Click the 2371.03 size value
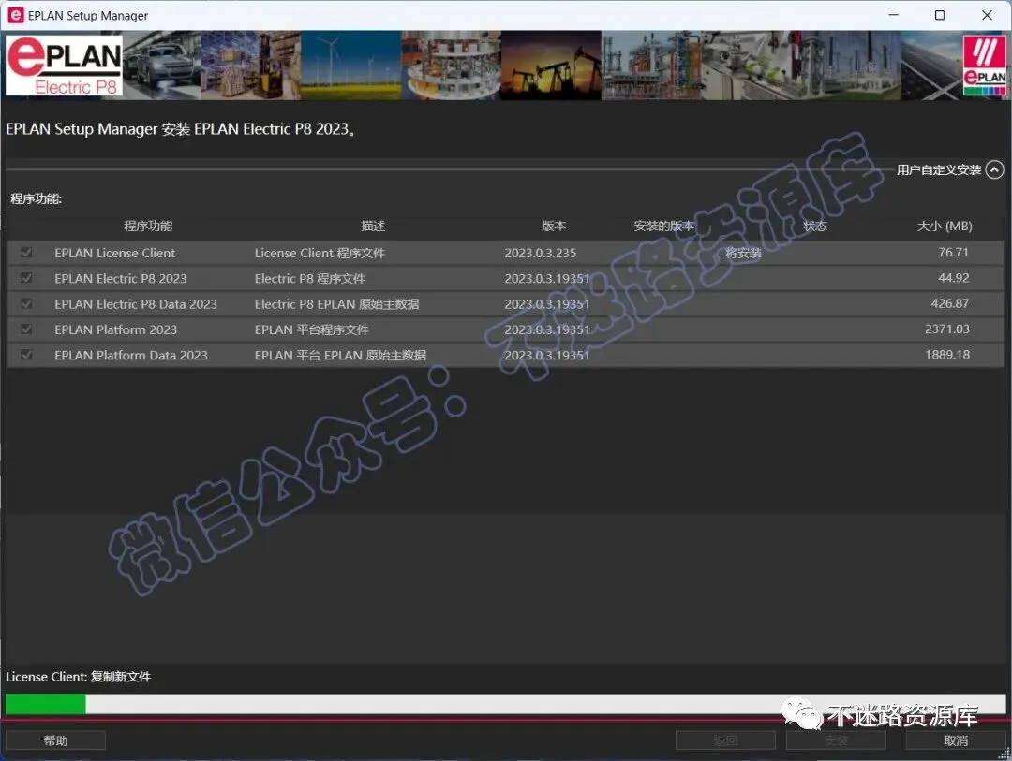 (946, 329)
